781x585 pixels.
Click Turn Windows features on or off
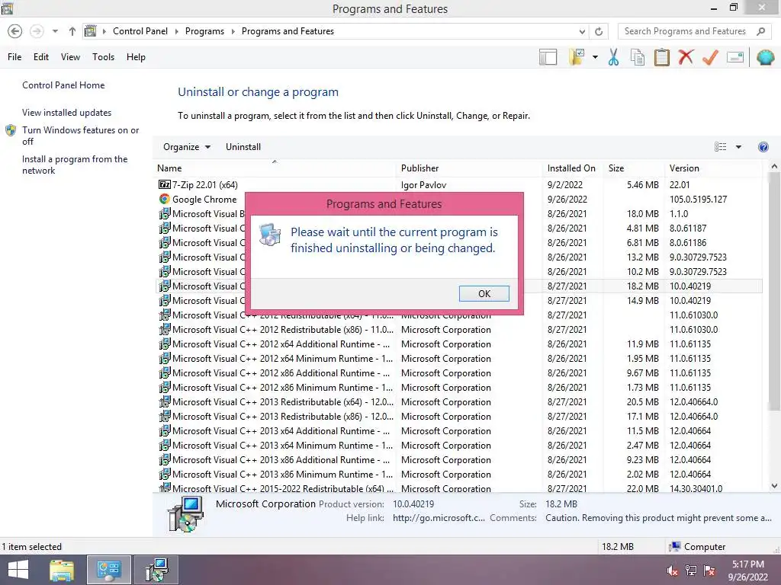point(80,136)
